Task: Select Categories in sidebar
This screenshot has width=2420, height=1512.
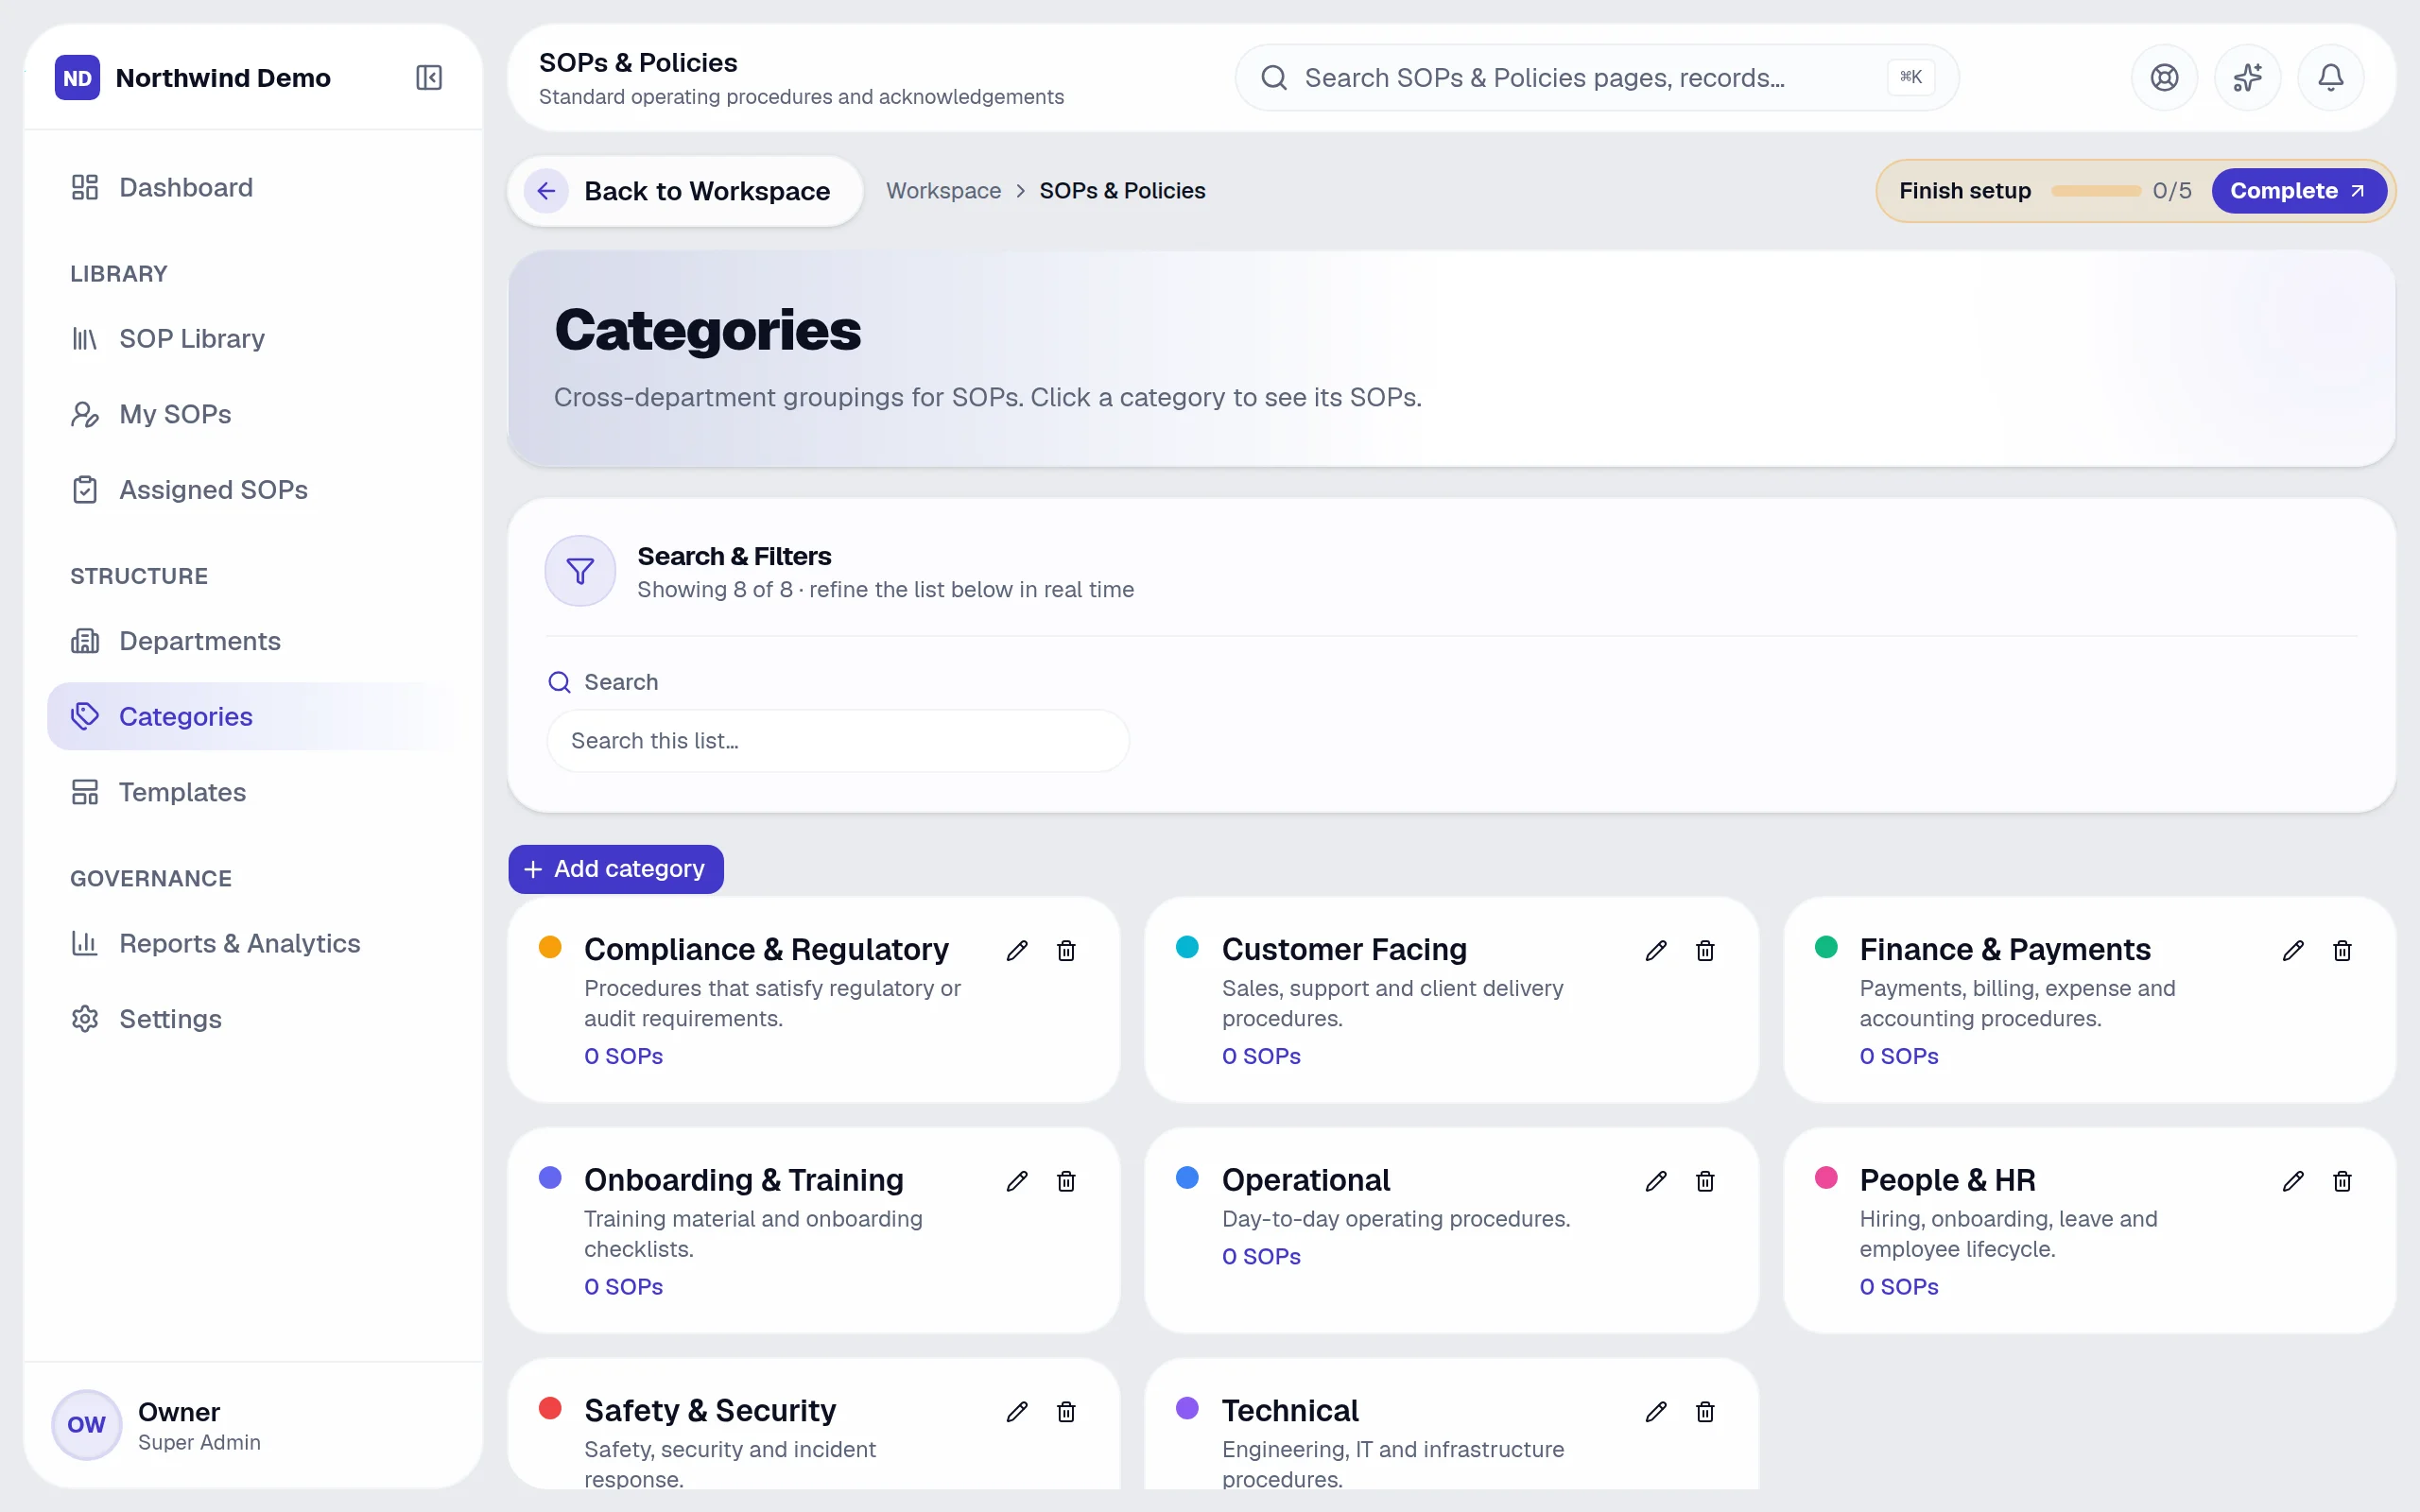Action: point(253,716)
